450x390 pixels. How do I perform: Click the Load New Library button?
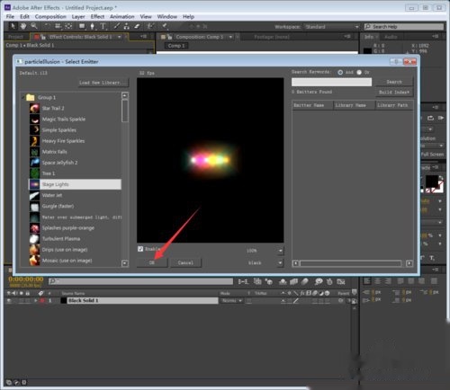[103, 83]
